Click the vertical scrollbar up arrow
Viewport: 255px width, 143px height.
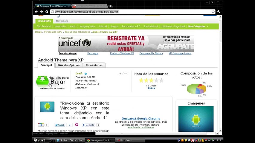(x=220, y=17)
